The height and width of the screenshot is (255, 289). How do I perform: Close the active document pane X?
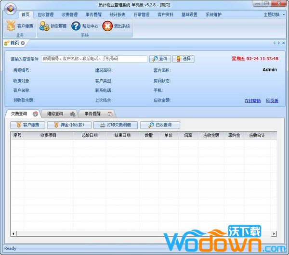(x=284, y=43)
